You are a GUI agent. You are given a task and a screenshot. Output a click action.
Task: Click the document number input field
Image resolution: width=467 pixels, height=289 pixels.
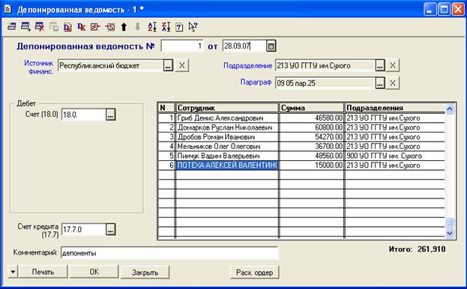(182, 46)
